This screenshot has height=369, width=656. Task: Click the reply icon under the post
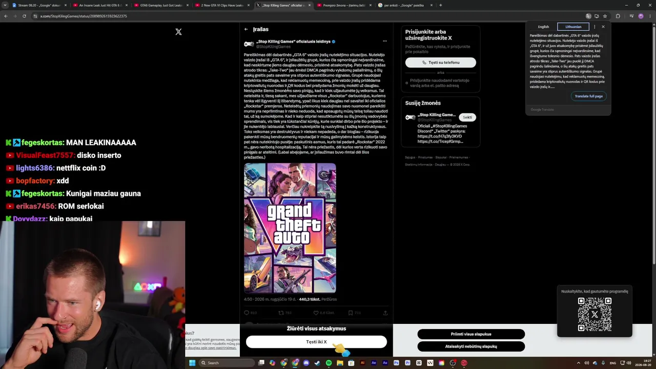tap(247, 313)
